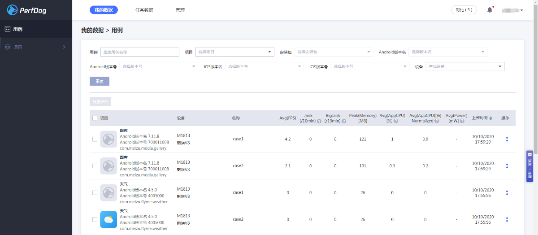The image size is (538, 235).
Task: Open the 管理 tab
Action: click(x=180, y=10)
